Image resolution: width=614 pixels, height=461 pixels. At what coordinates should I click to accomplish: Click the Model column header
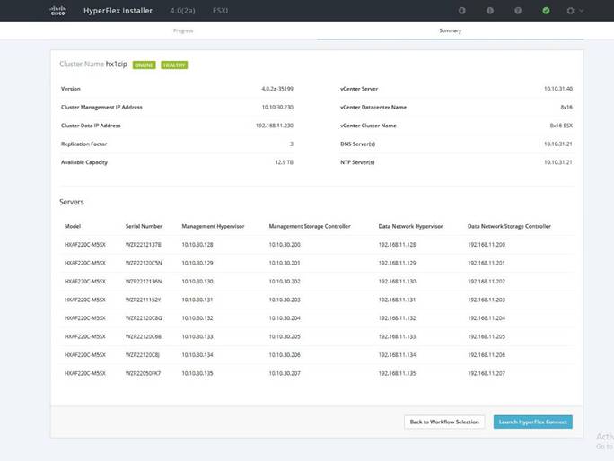[x=73, y=226]
